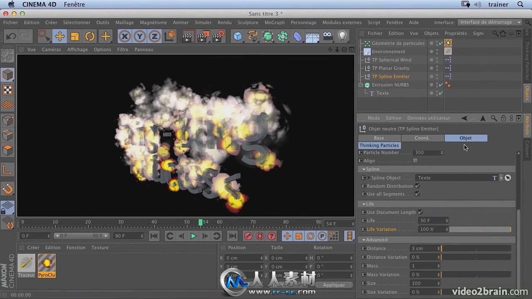The image size is (532, 299).
Task: Enable the snapping magnet icon
Action: 7,189
